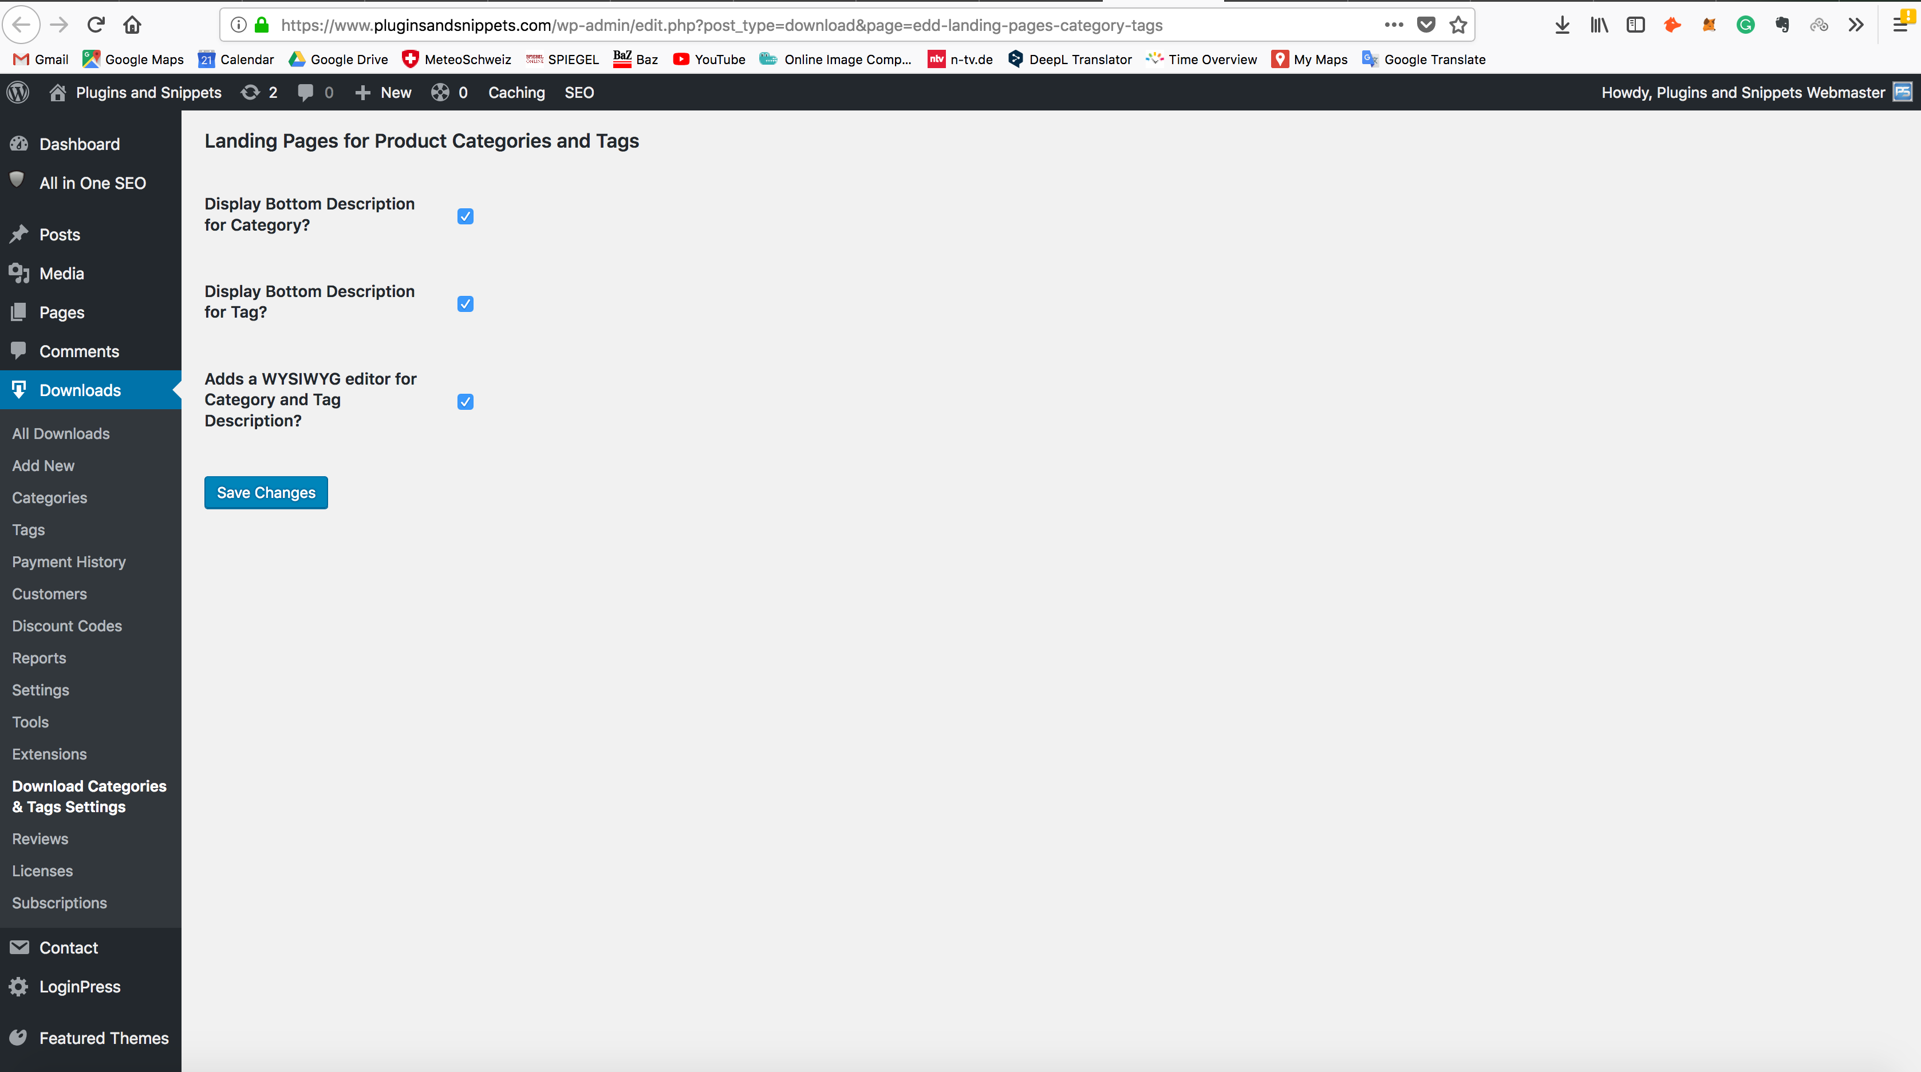The height and width of the screenshot is (1072, 1921).
Task: Open the Plugins and Snippets site link
Action: (x=136, y=93)
